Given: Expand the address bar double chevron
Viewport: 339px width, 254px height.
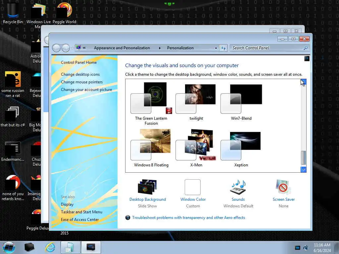Looking at the screenshot, I should tap(84, 48).
